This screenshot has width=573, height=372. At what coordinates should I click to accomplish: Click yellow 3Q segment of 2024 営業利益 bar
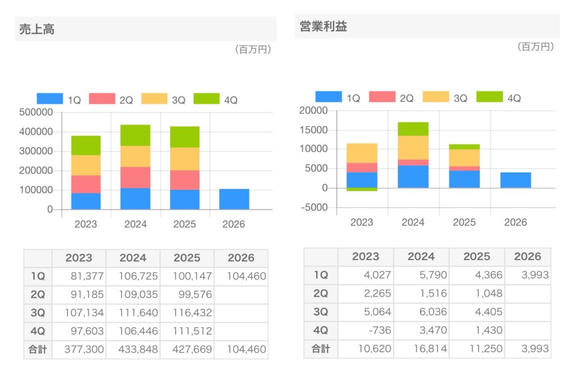(x=413, y=147)
